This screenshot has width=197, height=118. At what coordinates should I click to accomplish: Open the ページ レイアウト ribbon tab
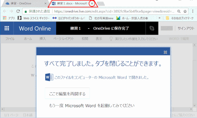(x=64, y=39)
